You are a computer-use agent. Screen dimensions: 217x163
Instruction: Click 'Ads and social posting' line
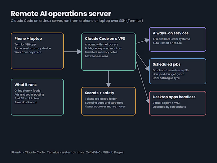29,94
